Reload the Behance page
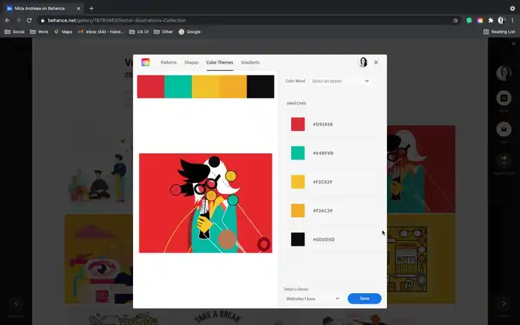The height and width of the screenshot is (325, 520). pos(29,20)
